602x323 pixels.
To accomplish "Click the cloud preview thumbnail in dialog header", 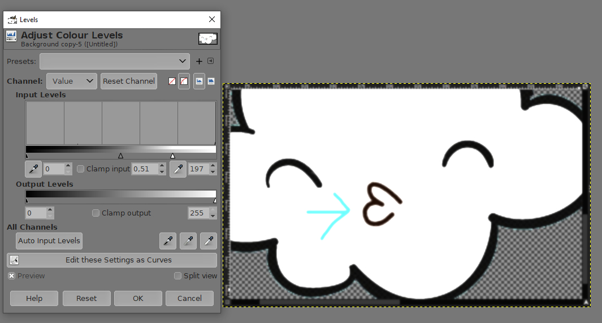I will click(207, 38).
